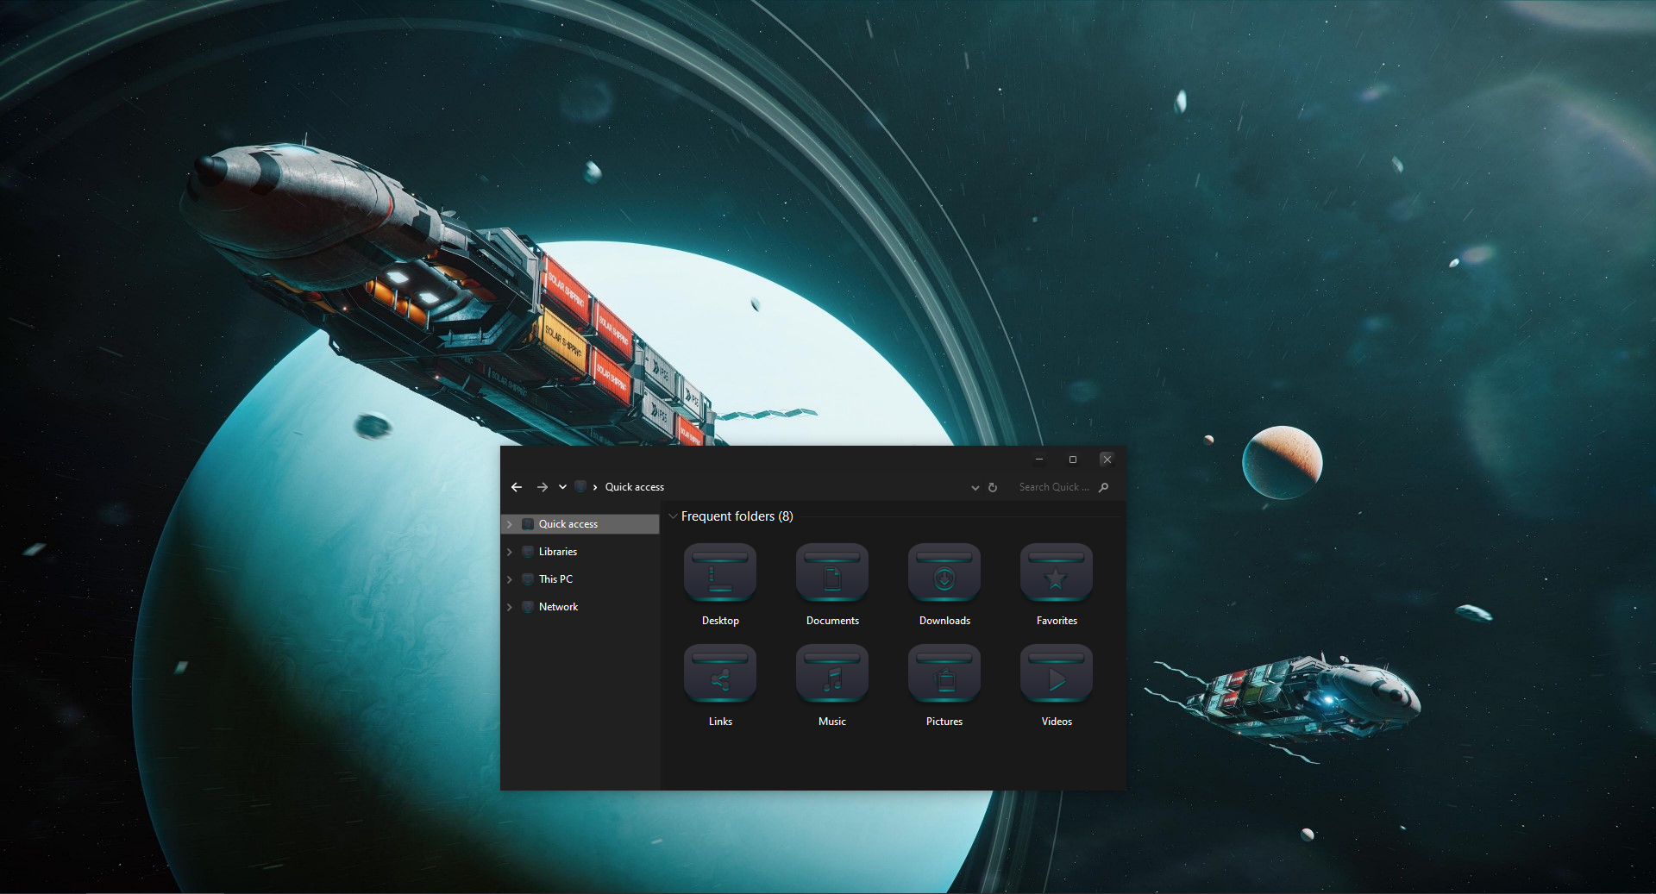Screen dimensions: 1656x894
Task: Click the Pictures folder label
Action: [x=944, y=722]
